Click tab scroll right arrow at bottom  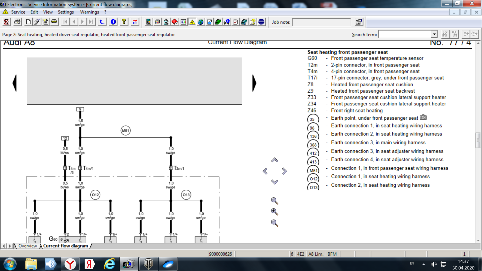click(10, 246)
